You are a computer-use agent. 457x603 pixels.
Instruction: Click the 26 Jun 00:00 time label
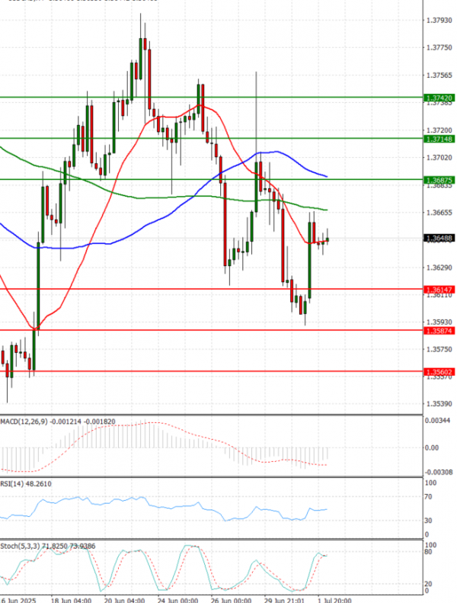coord(232,600)
